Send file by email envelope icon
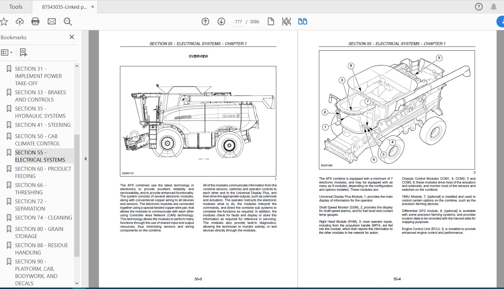The width and height of the screenshot is (504, 289). pos(52,22)
